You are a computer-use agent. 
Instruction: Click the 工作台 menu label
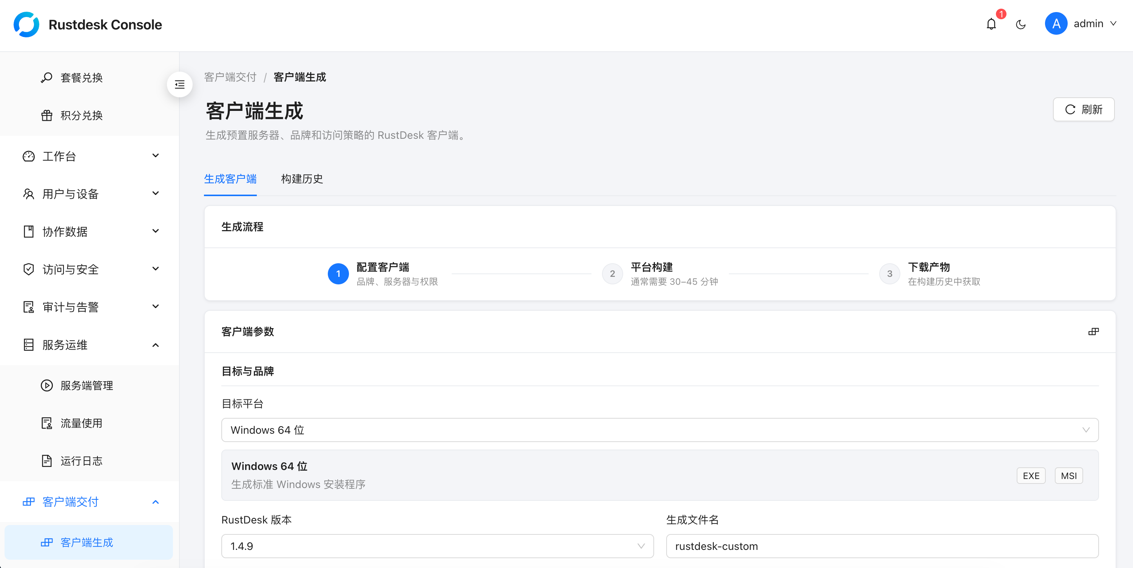pos(59,157)
